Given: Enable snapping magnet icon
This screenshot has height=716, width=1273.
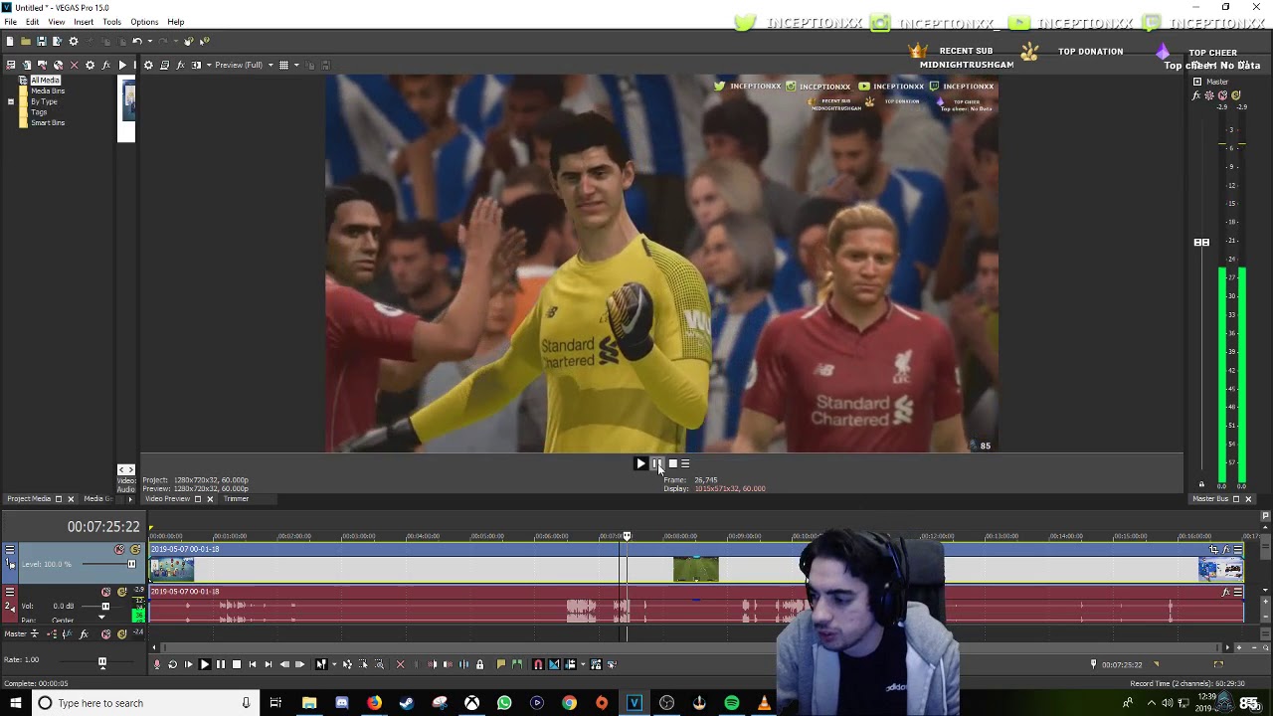Looking at the screenshot, I should (538, 664).
